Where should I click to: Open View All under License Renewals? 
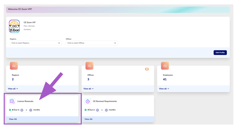(x=13, y=119)
